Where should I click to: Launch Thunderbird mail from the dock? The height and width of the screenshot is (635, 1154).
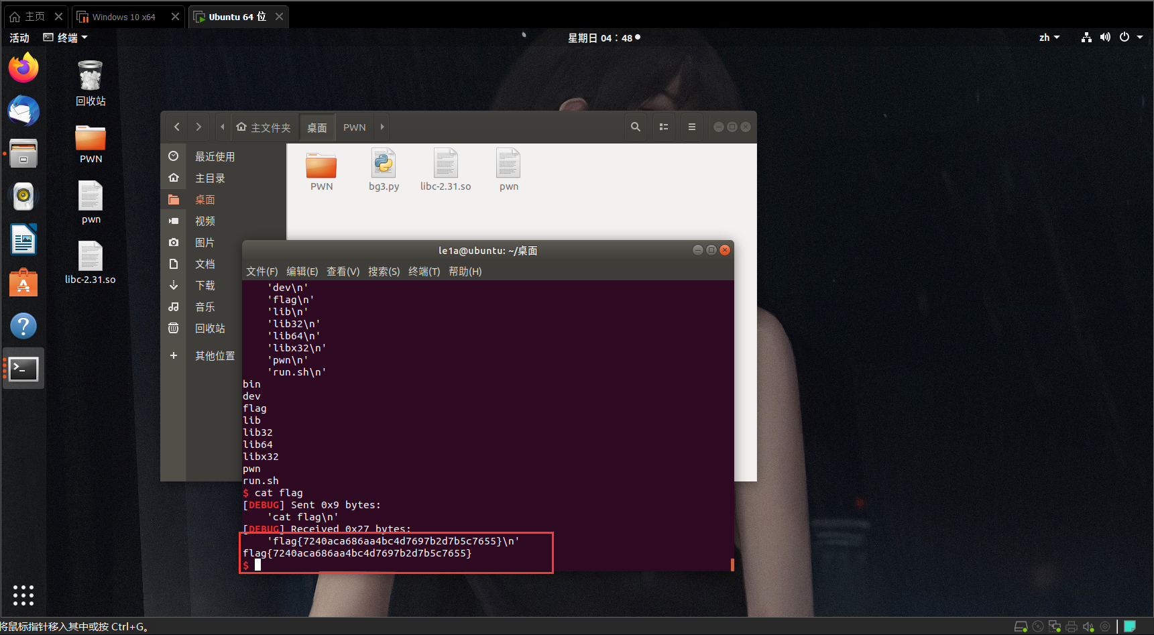pos(23,111)
